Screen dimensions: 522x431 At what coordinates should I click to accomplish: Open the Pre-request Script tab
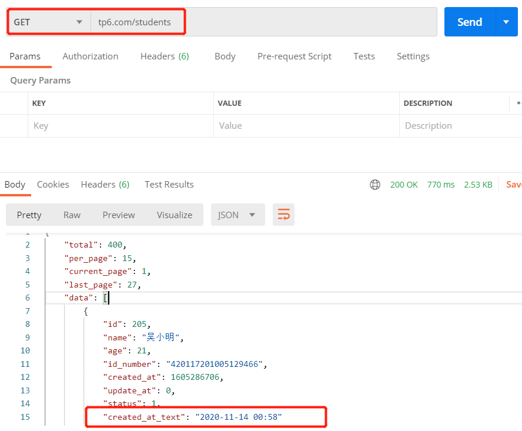295,56
